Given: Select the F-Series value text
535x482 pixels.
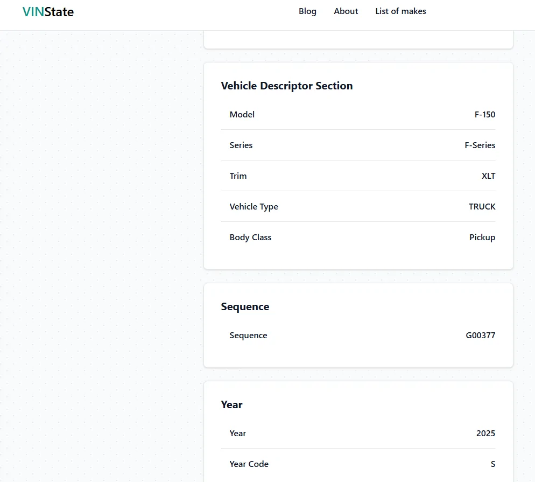Looking at the screenshot, I should coord(480,145).
